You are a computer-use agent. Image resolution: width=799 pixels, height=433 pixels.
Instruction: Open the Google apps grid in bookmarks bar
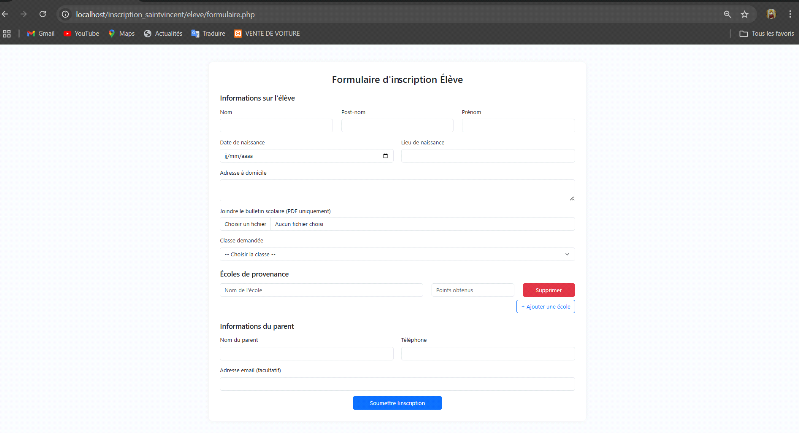click(8, 33)
